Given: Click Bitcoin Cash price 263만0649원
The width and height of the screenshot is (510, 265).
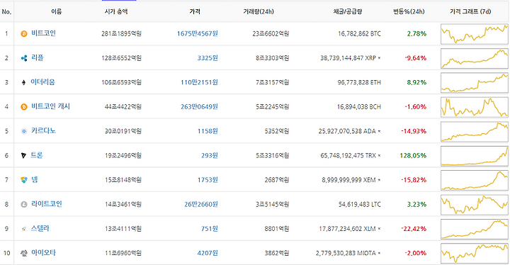Looking at the screenshot, I should pos(199,107).
